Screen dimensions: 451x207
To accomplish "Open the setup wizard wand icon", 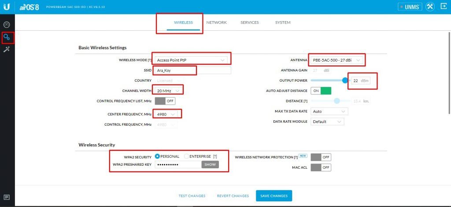I will click(7, 50).
